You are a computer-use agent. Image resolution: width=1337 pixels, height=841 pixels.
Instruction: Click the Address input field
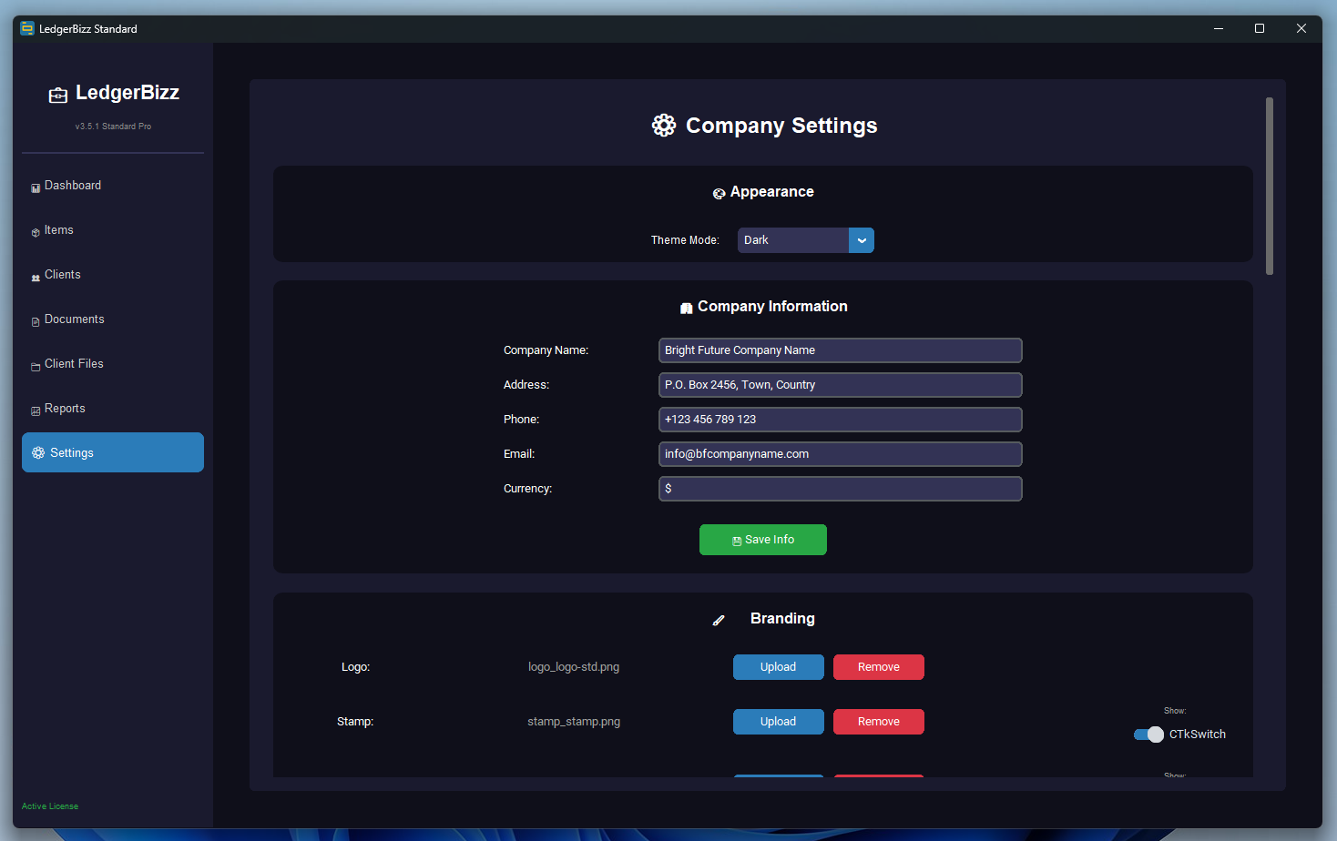coord(840,385)
